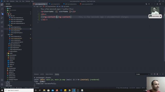The height and width of the screenshot is (92, 165).
Task: Split the terminal panel
Action: (x=155, y=74)
